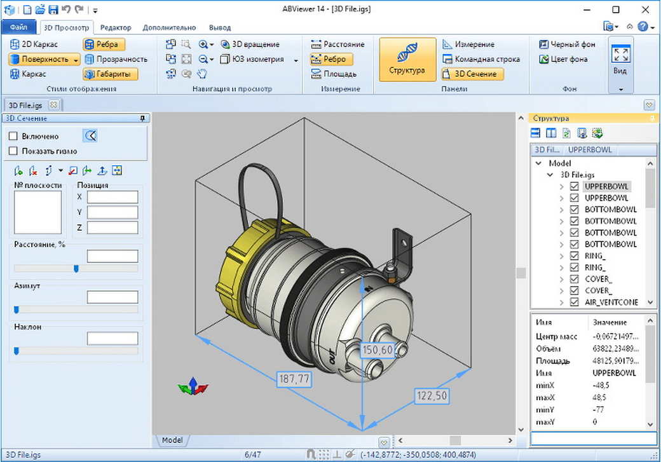The image size is (661, 462).
Task: Activate the 3D вращение rotation tool
Action: [250, 44]
